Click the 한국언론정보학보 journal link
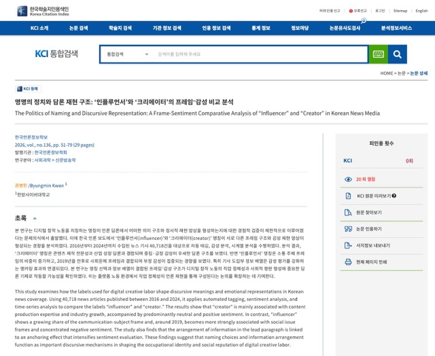435x356 pixels. coord(31,137)
